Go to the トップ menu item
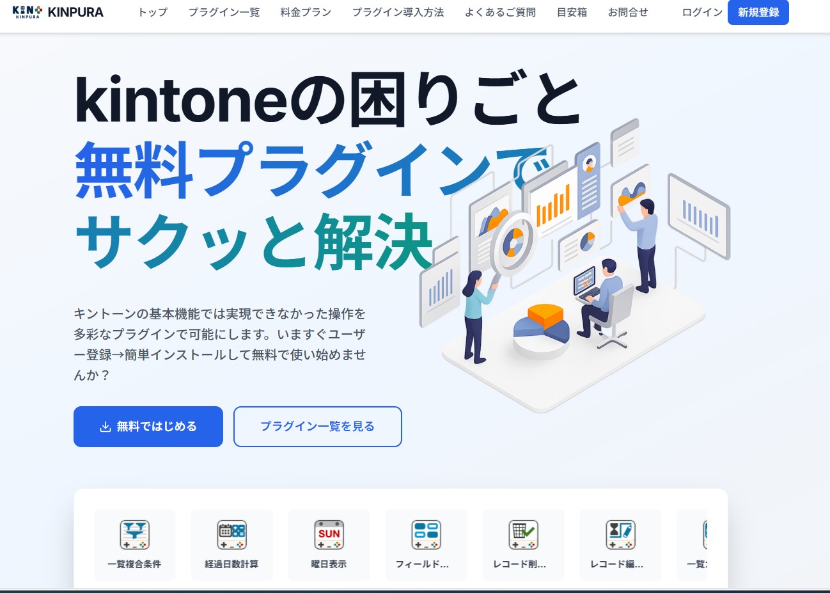This screenshot has height=593, width=830. (153, 12)
